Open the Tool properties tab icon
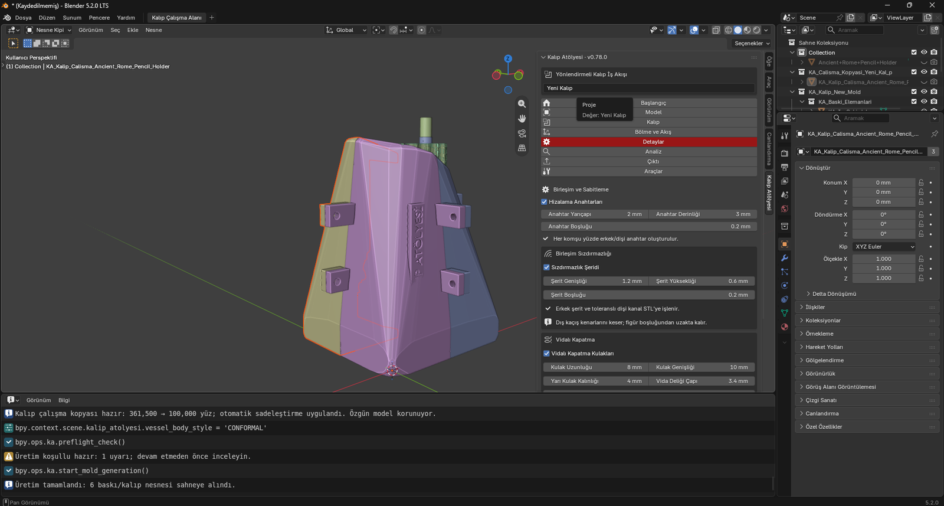The width and height of the screenshot is (944, 506). click(x=784, y=136)
